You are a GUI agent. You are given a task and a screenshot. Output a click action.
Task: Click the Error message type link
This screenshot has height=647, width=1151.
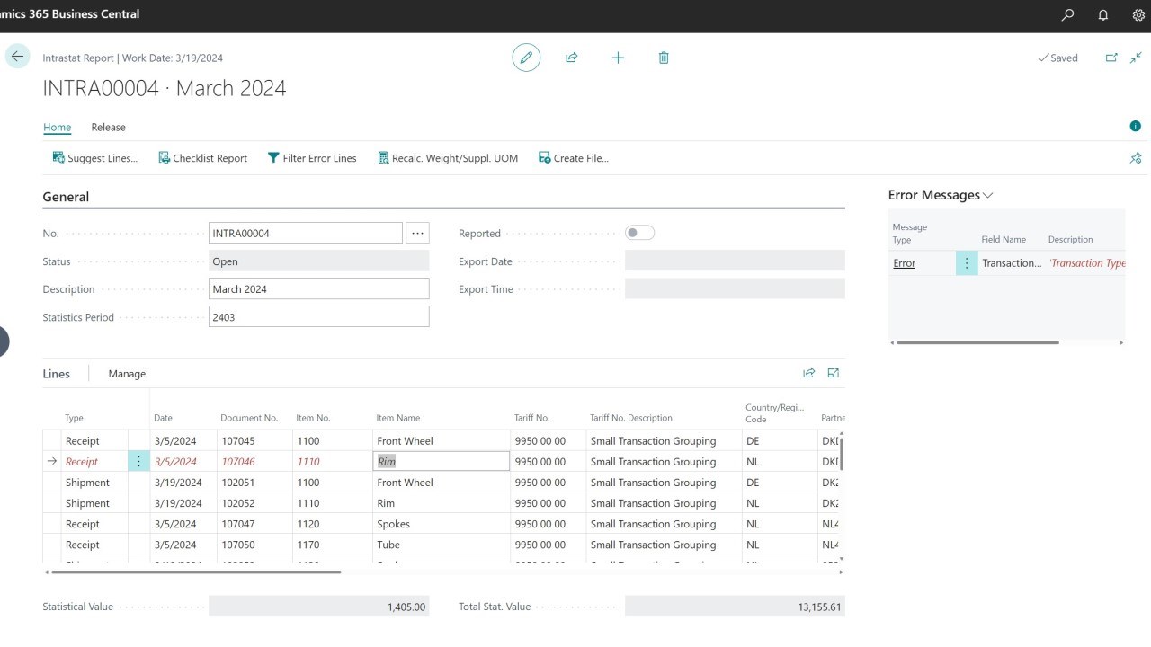tap(904, 263)
